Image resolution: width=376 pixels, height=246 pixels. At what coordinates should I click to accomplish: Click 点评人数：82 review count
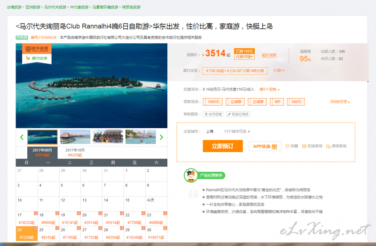coord(332,59)
